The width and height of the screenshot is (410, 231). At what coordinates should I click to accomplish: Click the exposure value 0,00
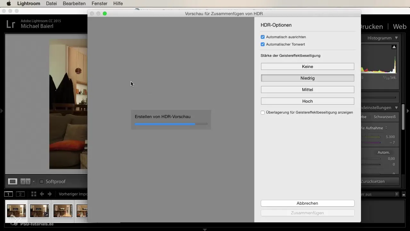(391, 159)
